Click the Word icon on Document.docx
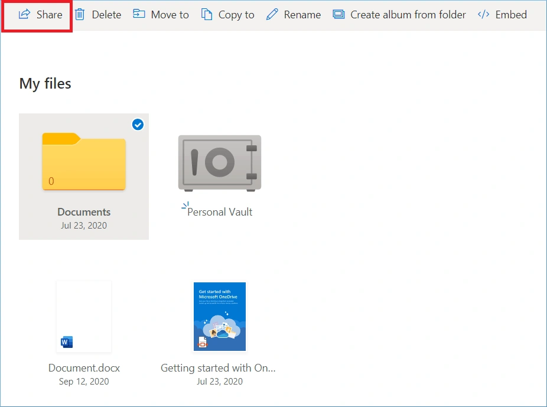Viewport: 547px width, 407px height. [66, 341]
